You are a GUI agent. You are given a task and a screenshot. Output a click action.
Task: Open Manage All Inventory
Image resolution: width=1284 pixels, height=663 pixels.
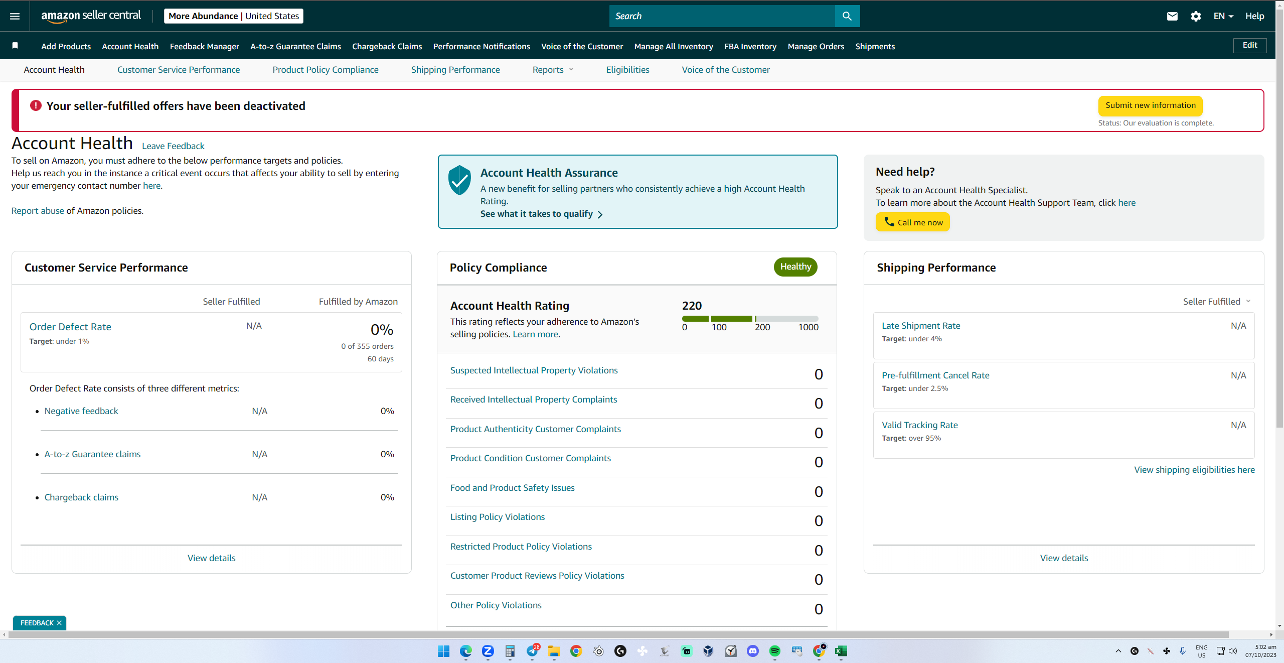pos(674,46)
